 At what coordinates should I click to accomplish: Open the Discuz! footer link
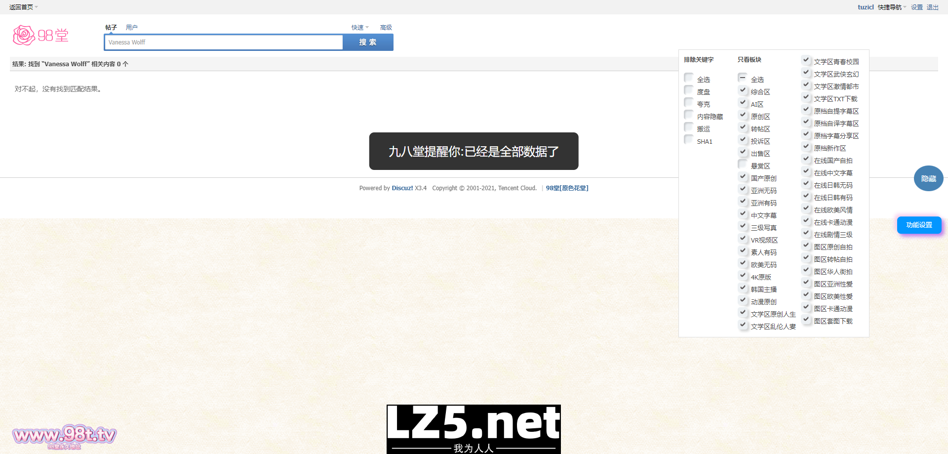(x=402, y=188)
